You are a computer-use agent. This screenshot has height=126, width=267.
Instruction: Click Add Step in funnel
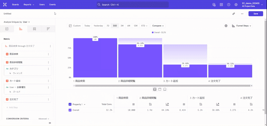(12, 107)
